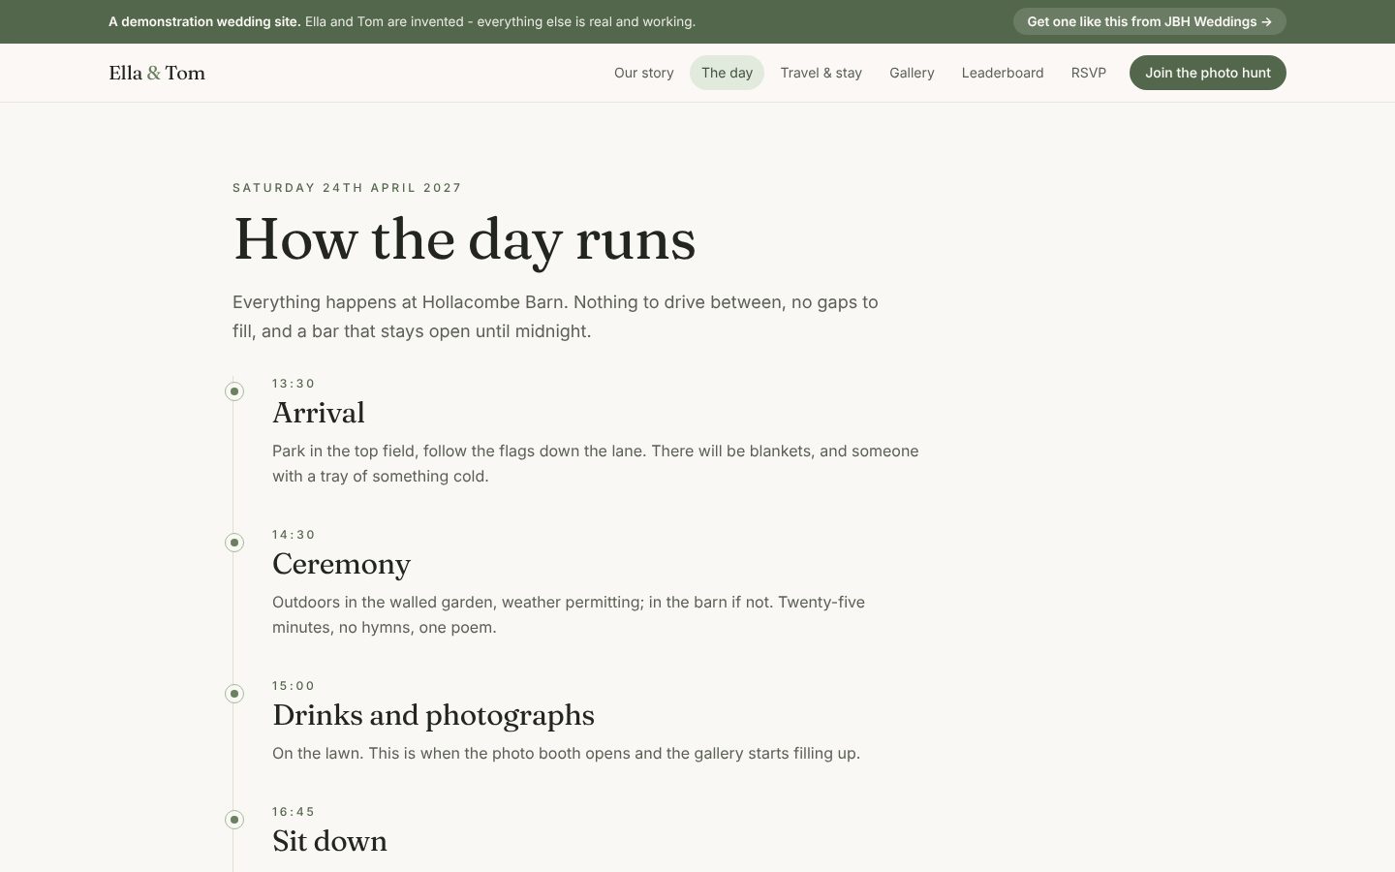Click the How the day runs heading
Screen dimensions: 1395x872
[465, 239]
